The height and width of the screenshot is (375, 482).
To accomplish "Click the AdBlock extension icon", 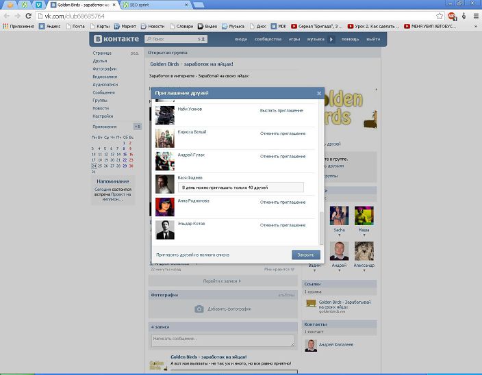I will (x=452, y=16).
